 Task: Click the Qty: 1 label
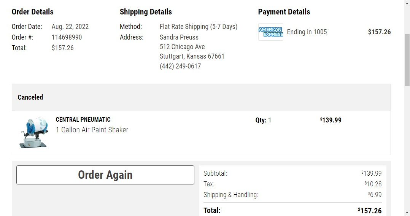coord(263,120)
